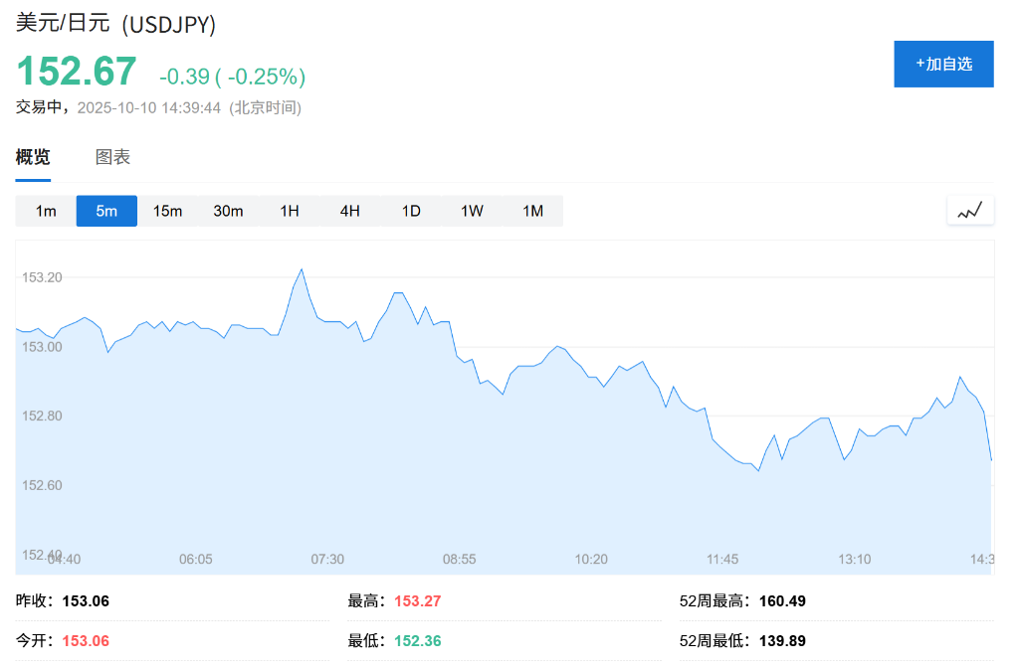Switch to the 概览 tab

33,157
